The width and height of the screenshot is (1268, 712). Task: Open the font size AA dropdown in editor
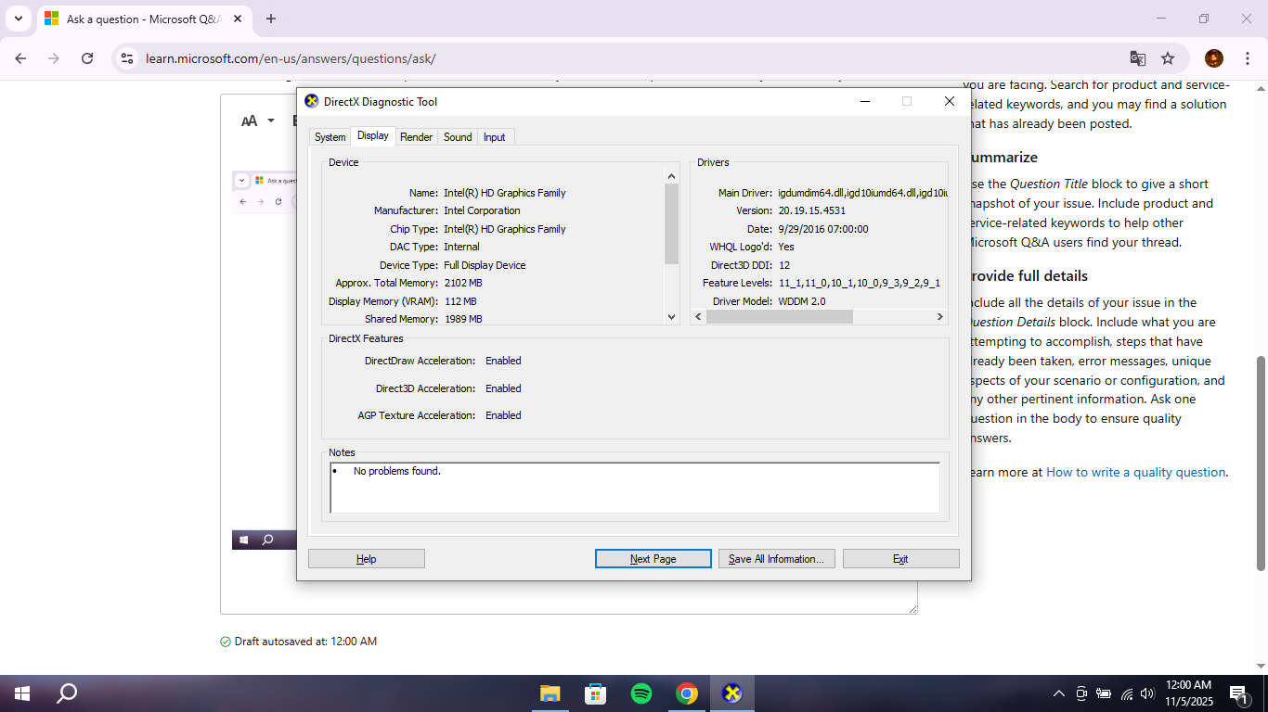point(258,121)
